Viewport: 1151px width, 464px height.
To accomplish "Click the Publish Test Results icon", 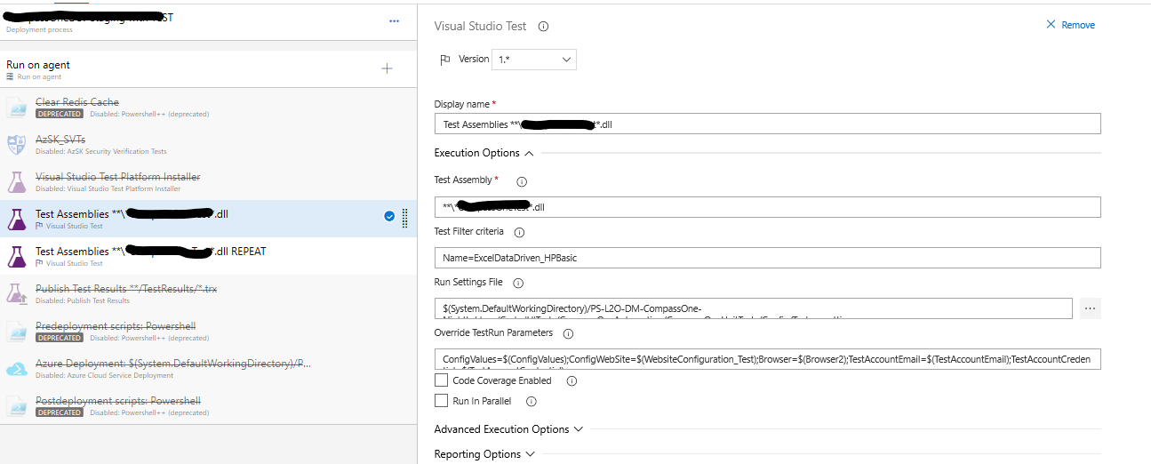I will tap(18, 293).
